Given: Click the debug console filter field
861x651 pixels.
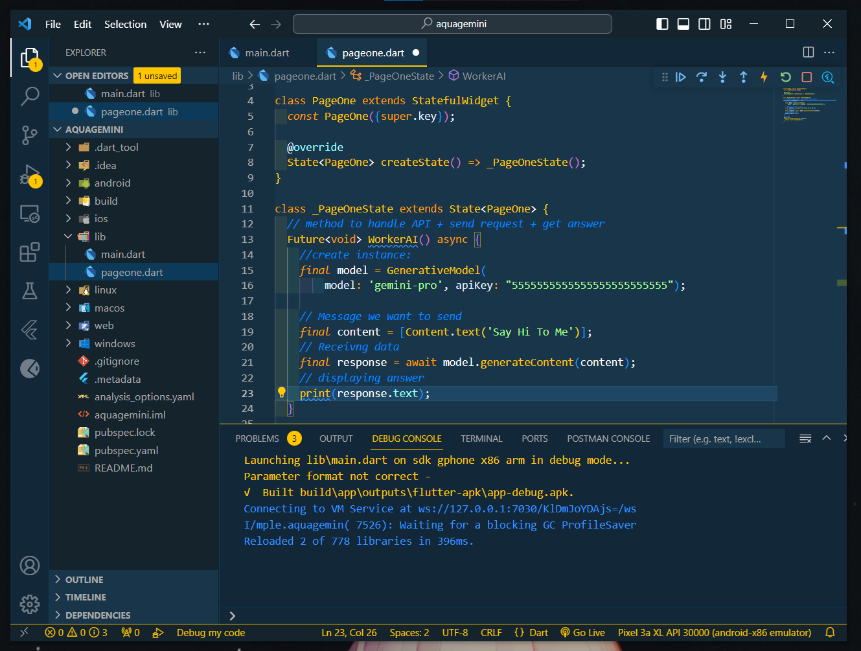Looking at the screenshot, I should 724,439.
